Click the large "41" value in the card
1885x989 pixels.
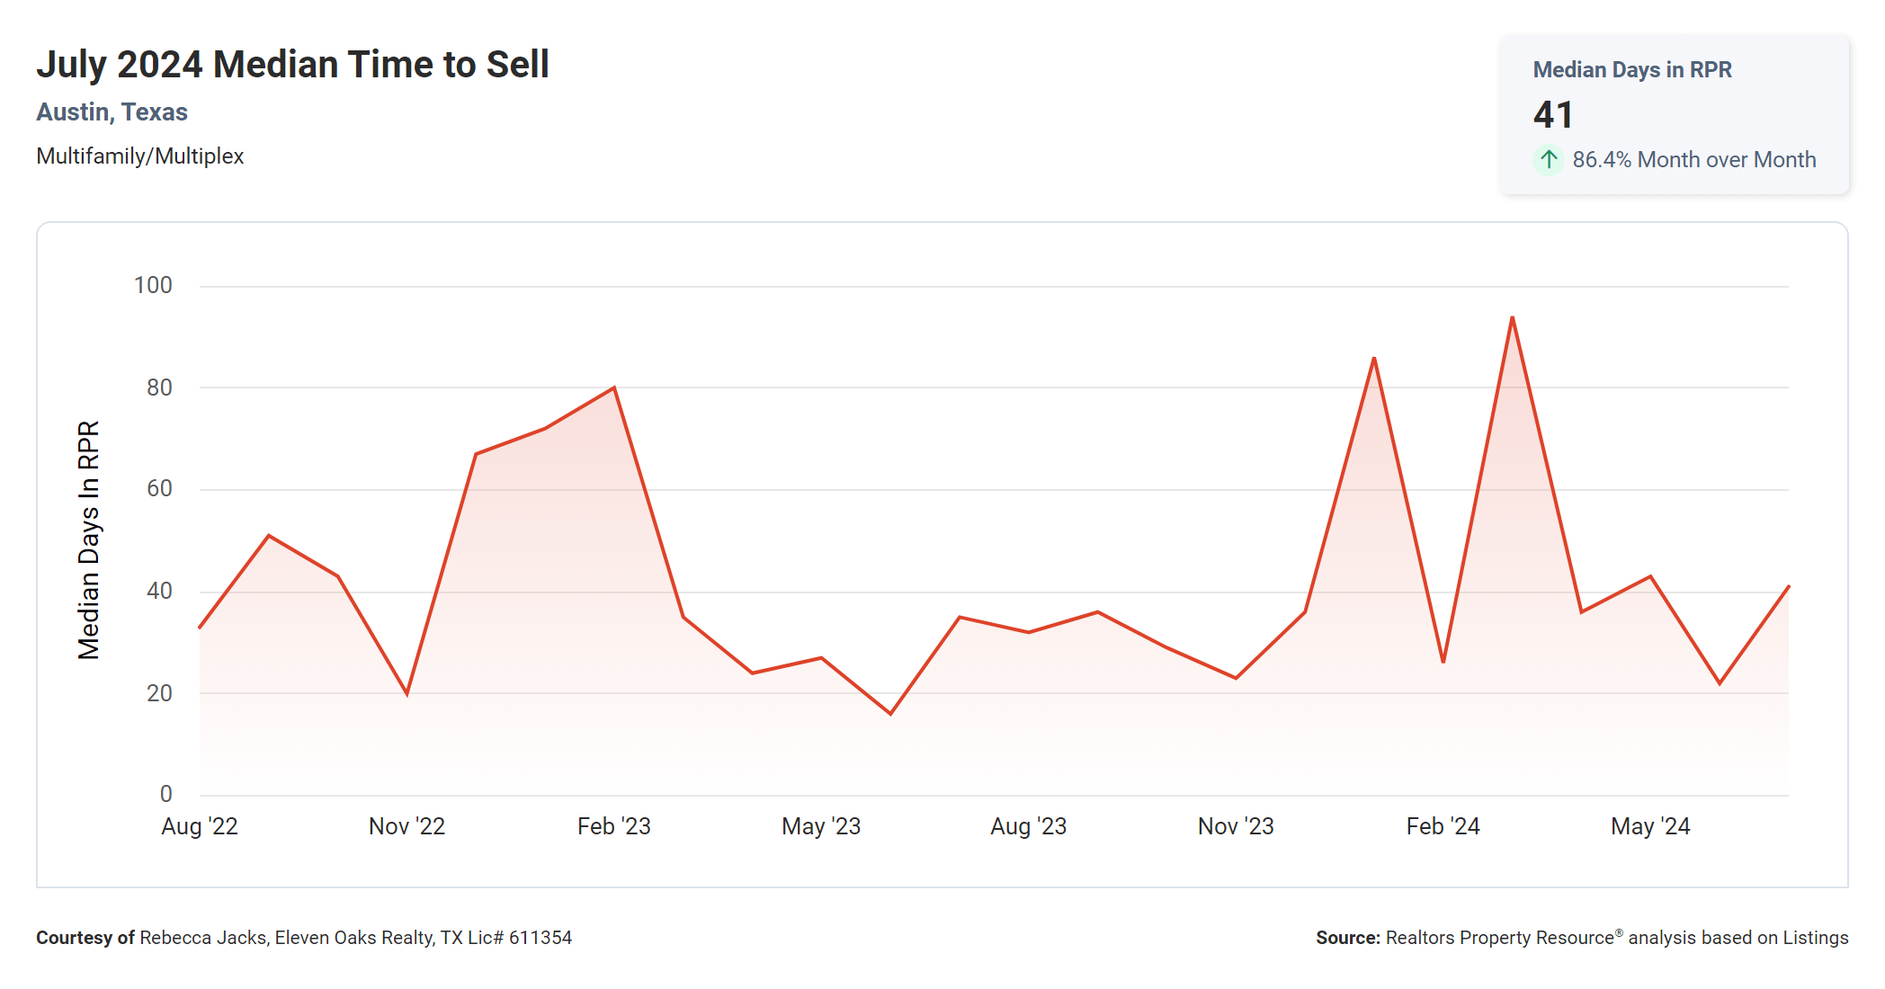(1553, 115)
